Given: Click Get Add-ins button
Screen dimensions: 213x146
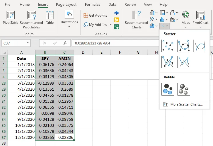Looking at the screenshot, I should pos(95,15).
